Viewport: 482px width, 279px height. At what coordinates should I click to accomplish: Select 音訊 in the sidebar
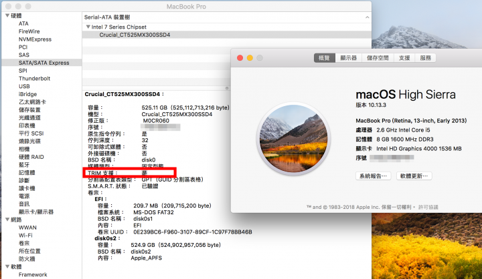point(24,204)
